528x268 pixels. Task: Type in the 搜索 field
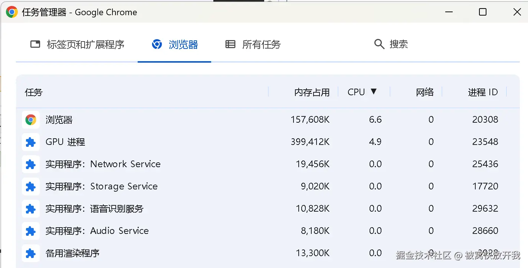coord(399,44)
